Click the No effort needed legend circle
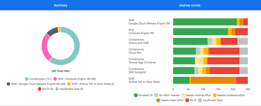The width and height of the screenshot is (261, 106). click(x=156, y=95)
